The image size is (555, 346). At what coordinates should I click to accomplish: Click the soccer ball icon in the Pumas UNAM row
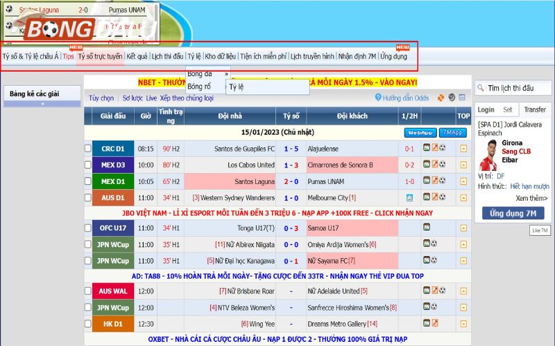point(442,180)
